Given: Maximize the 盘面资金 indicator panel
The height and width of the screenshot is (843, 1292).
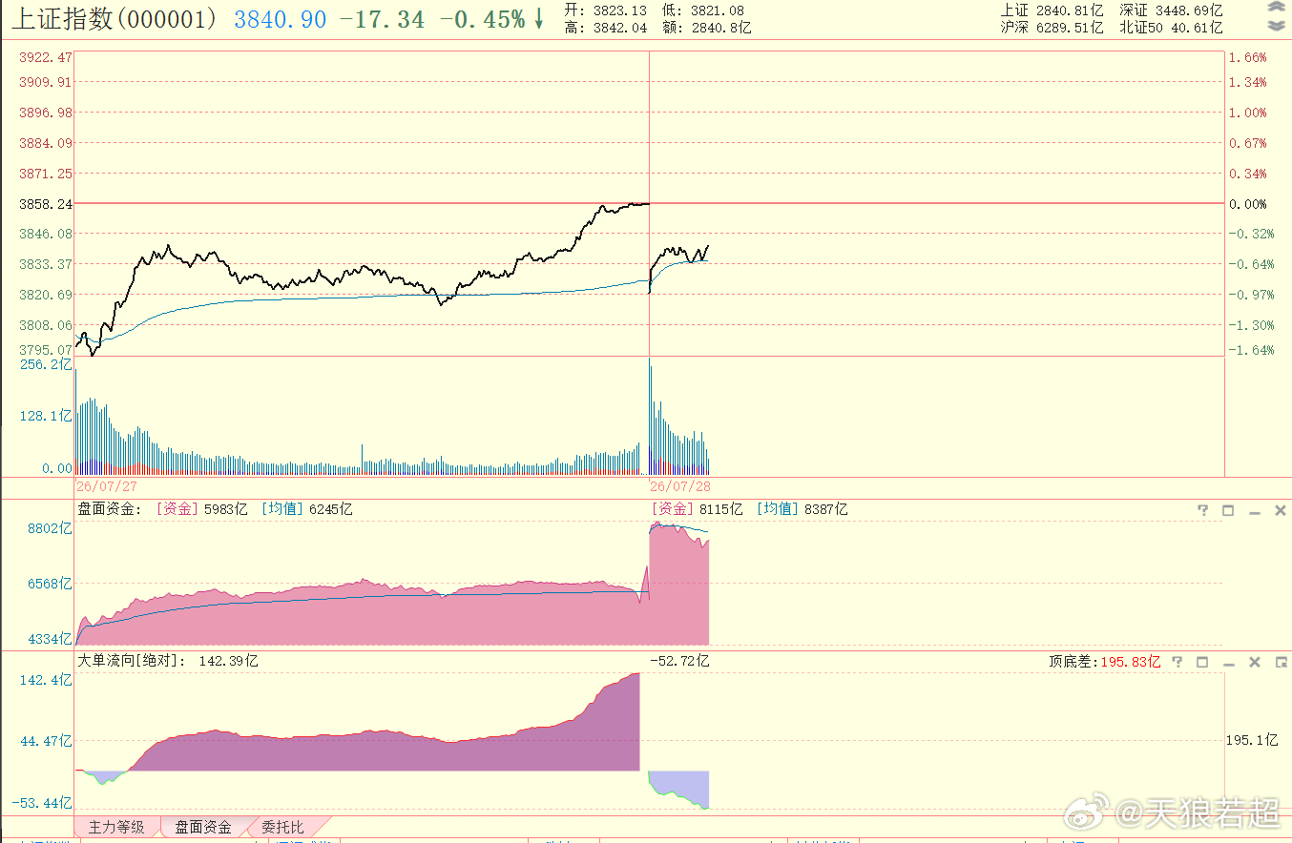Looking at the screenshot, I should pyautogui.click(x=1228, y=510).
